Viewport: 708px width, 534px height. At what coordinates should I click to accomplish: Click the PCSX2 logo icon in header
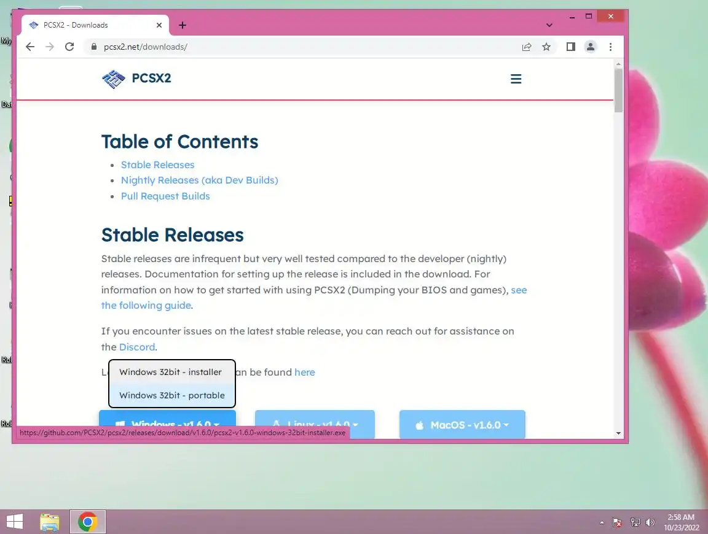[113, 79]
